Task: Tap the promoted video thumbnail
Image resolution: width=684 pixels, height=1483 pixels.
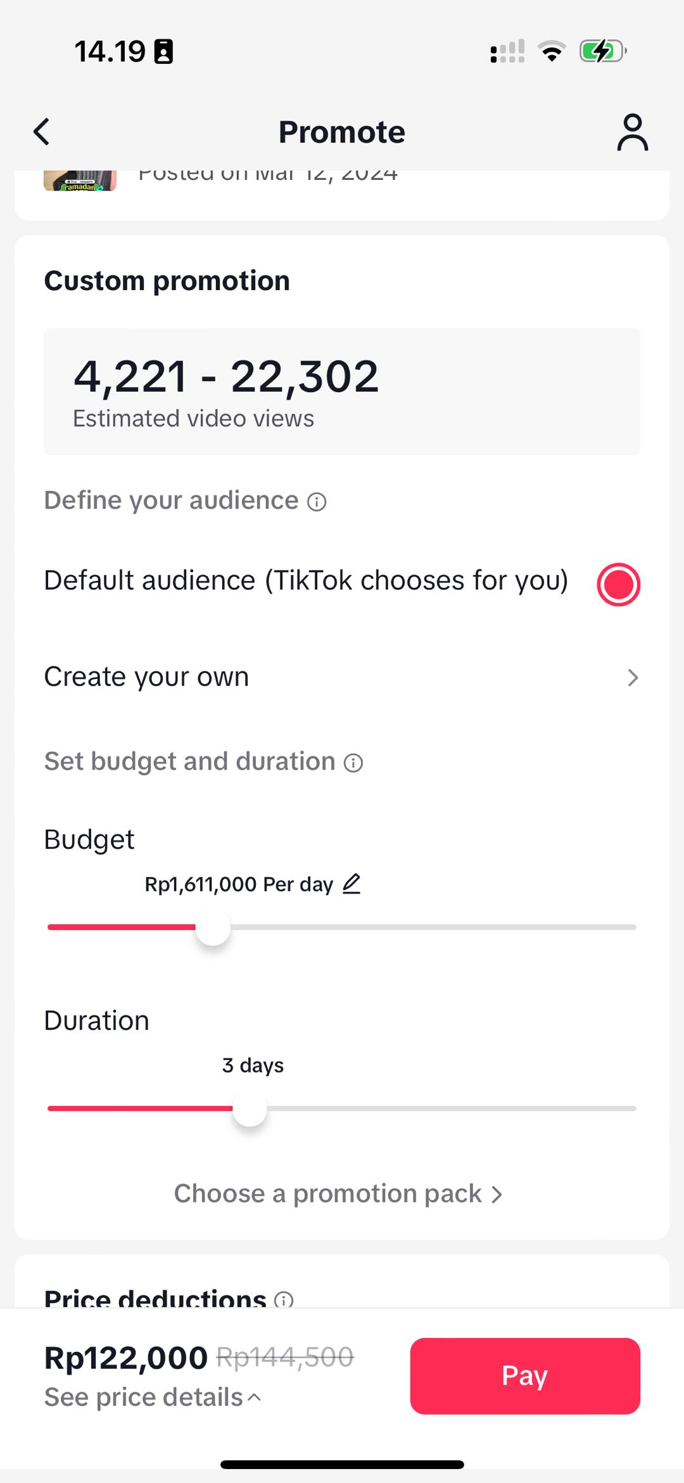Action: [x=80, y=181]
